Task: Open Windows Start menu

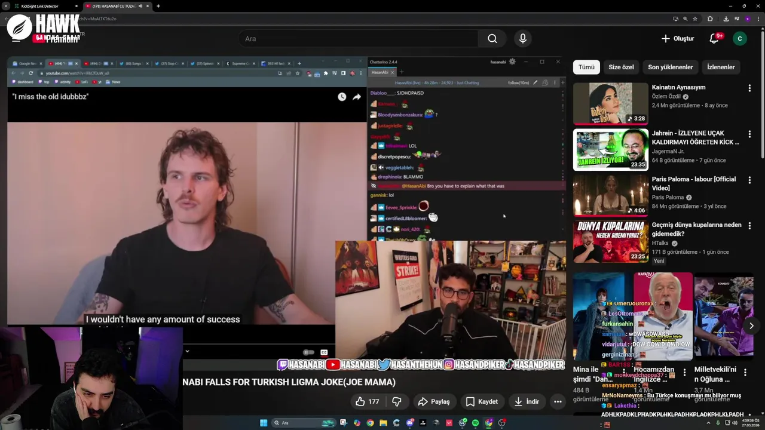Action: [264, 423]
